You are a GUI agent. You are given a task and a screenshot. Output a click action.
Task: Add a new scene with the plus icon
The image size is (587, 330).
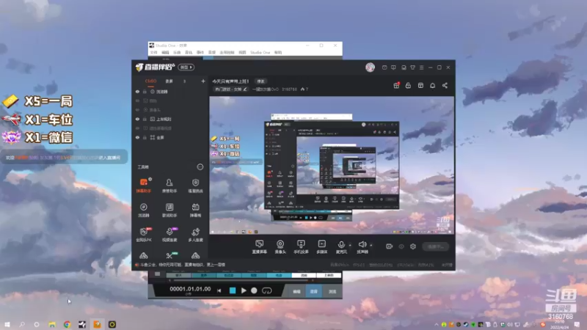203,81
